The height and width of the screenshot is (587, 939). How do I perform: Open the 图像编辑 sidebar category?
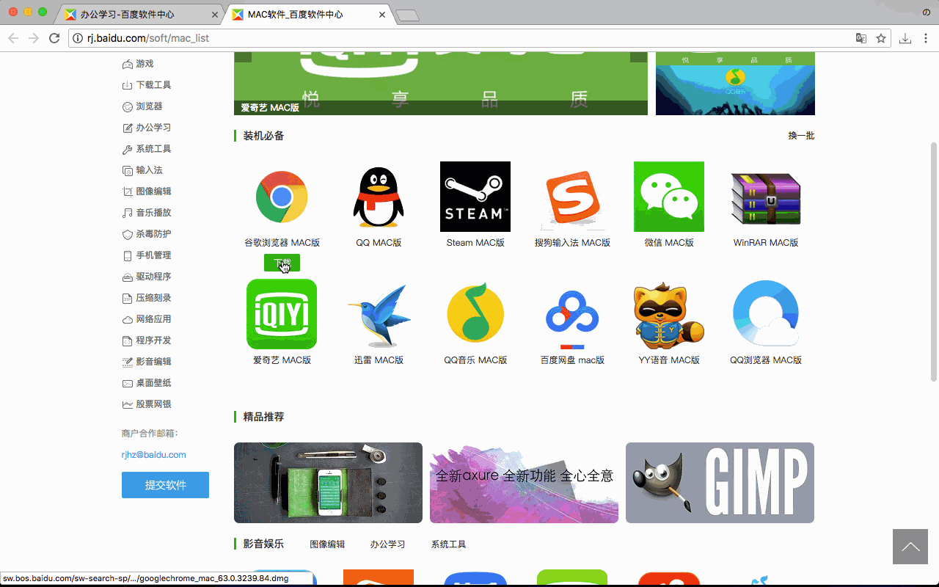pos(147,192)
